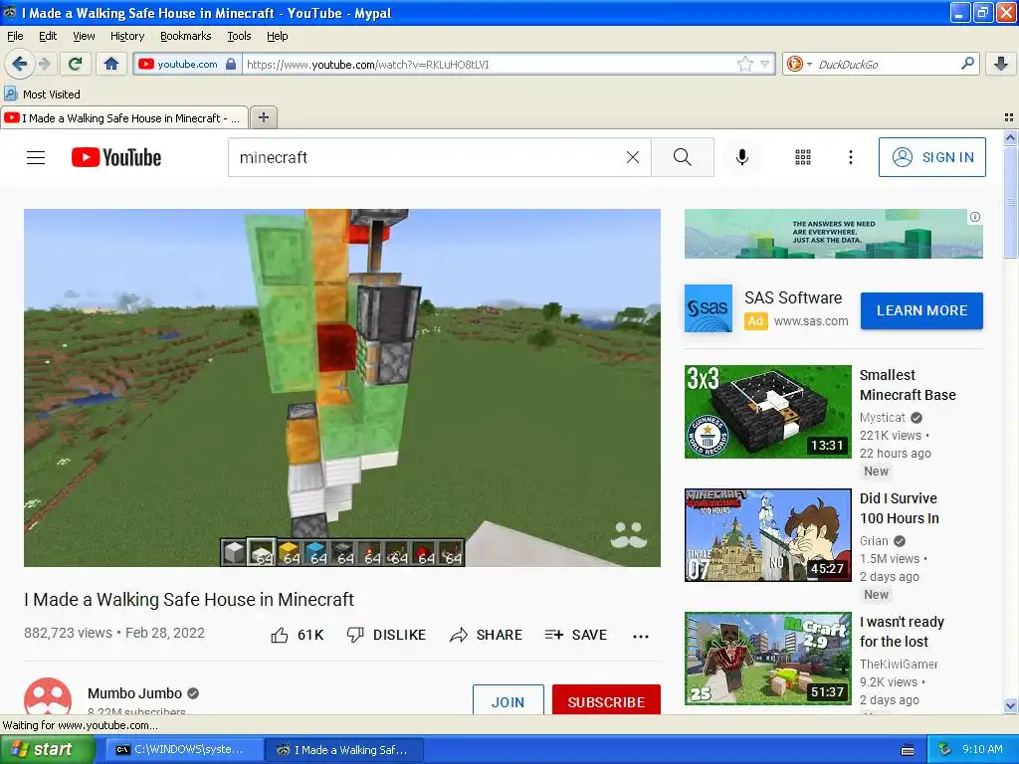Click the banner ad image above SAS Software
Viewport: 1019px width, 764px height.
[x=833, y=233]
